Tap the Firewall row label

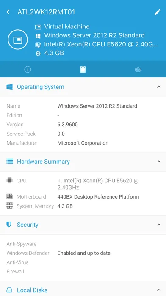coord(15,272)
